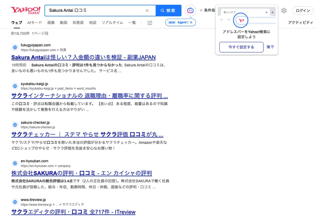Select the ウェブ tab
The height and width of the screenshot is (216, 316).
pyautogui.click(x=17, y=23)
